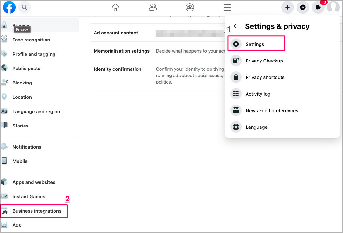Open notifications bell icon
Image resolution: width=343 pixels, height=233 pixels.
point(318,7)
